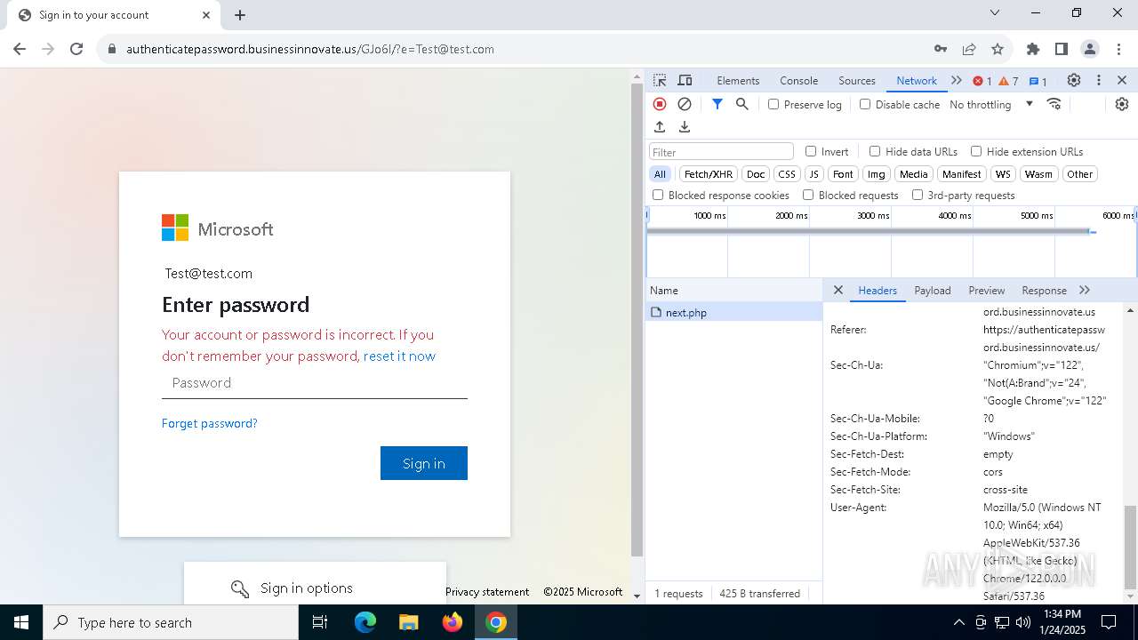Open the network search magnifier

point(742,104)
